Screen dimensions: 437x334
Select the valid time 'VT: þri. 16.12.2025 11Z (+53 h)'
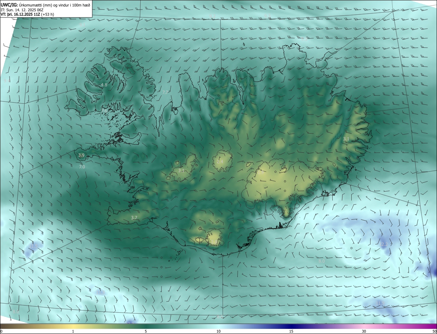click(27, 14)
